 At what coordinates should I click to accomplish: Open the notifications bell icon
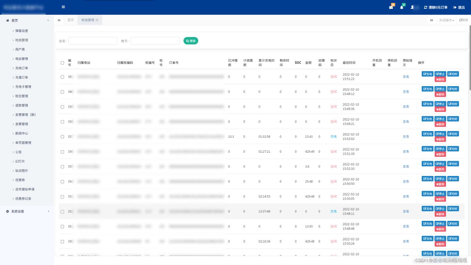401,7
